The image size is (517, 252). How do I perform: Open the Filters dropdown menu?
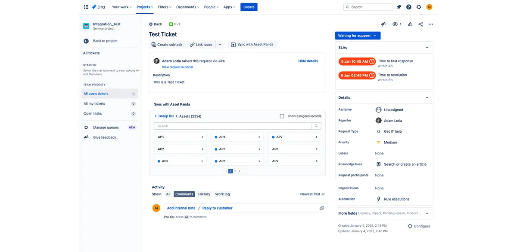[x=165, y=7]
